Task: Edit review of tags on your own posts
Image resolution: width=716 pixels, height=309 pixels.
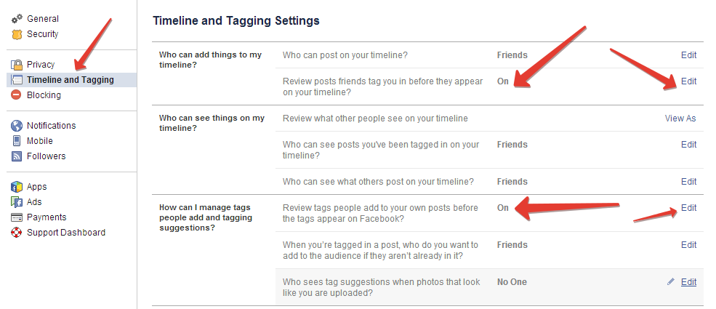Action: click(x=688, y=208)
